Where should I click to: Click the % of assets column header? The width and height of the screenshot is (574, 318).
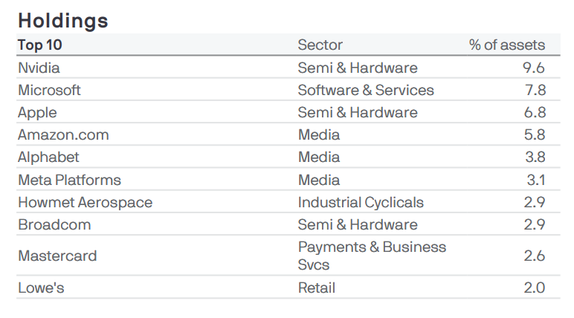506,45
